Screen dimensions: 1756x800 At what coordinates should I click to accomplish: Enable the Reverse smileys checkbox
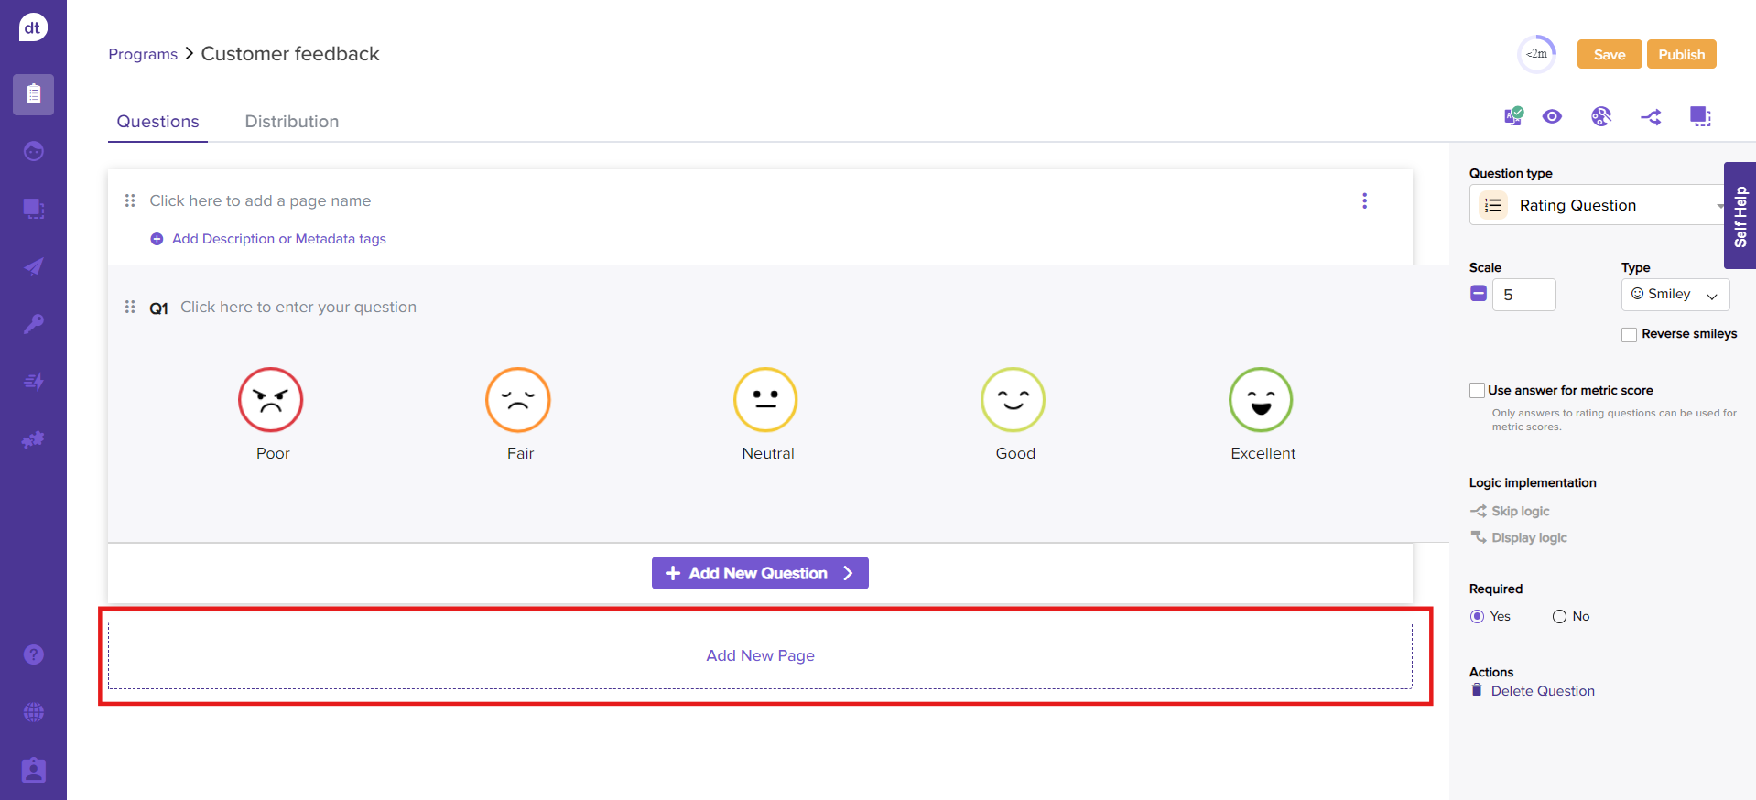click(1629, 335)
